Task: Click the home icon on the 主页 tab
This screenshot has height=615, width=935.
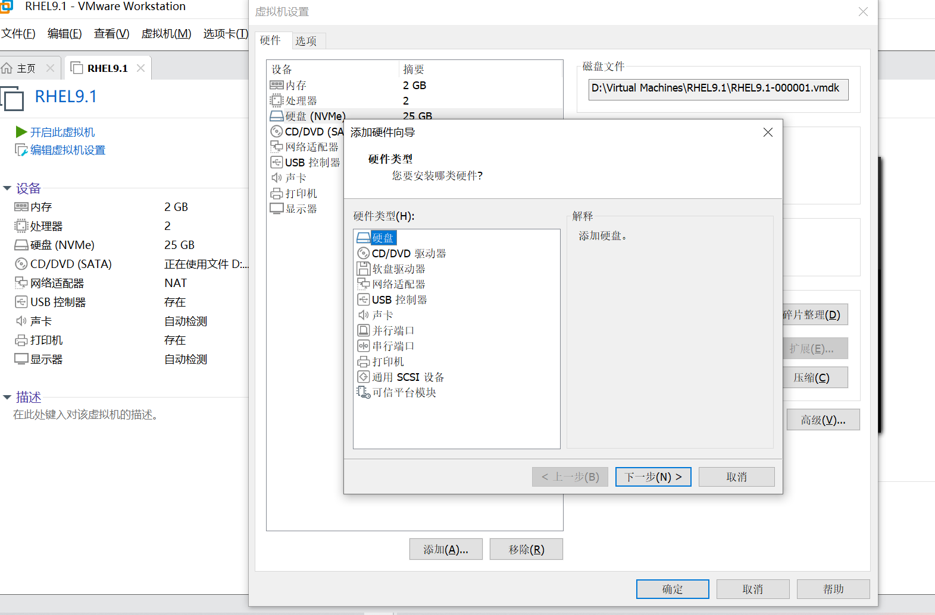Action: click(x=7, y=68)
